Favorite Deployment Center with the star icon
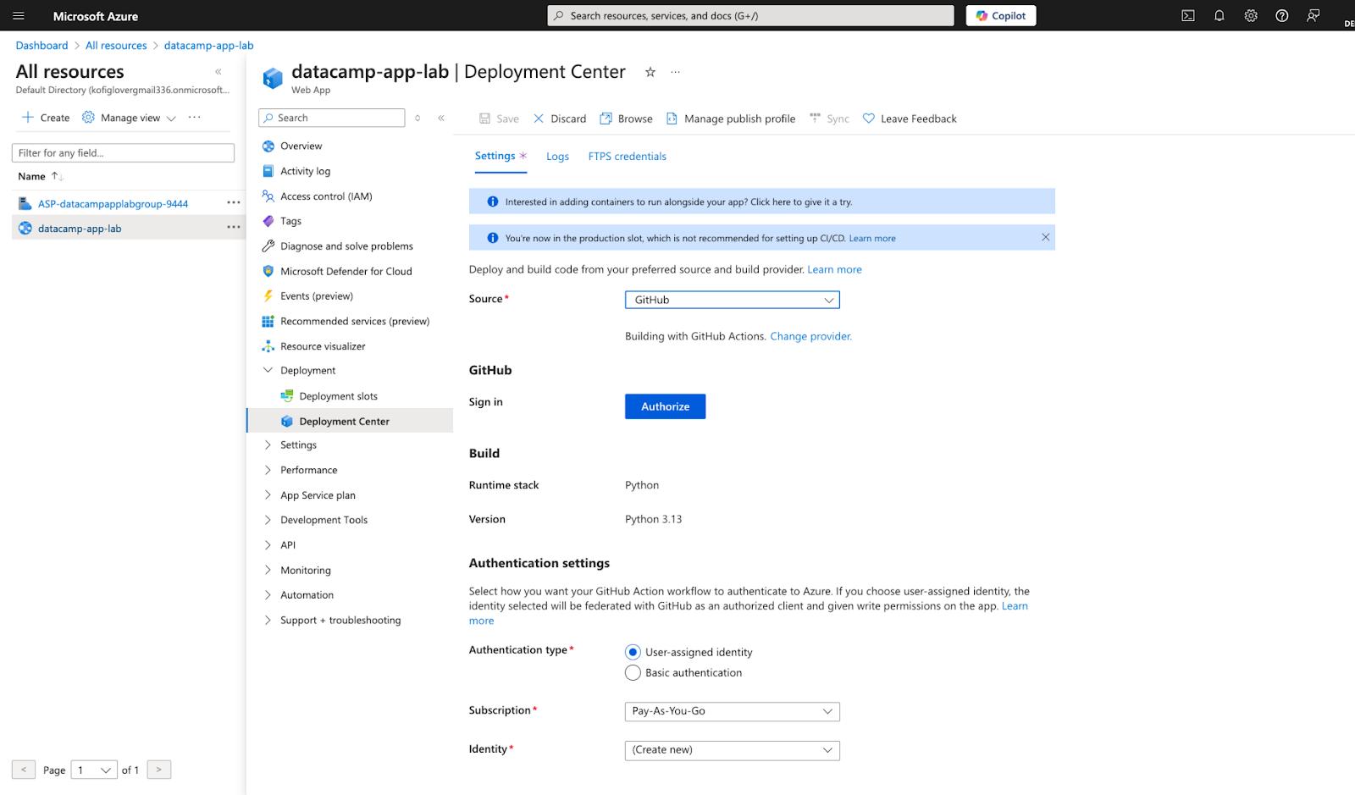Image resolution: width=1355 pixels, height=795 pixels. [x=650, y=72]
